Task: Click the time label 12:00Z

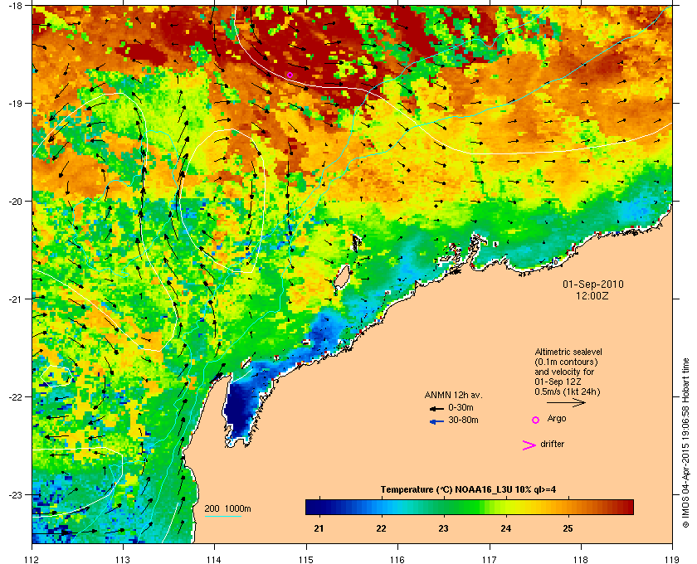Action: (592, 295)
